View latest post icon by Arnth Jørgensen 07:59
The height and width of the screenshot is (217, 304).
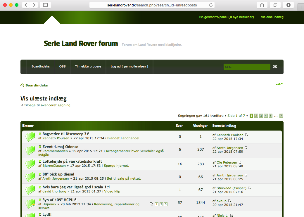click(x=246, y=148)
